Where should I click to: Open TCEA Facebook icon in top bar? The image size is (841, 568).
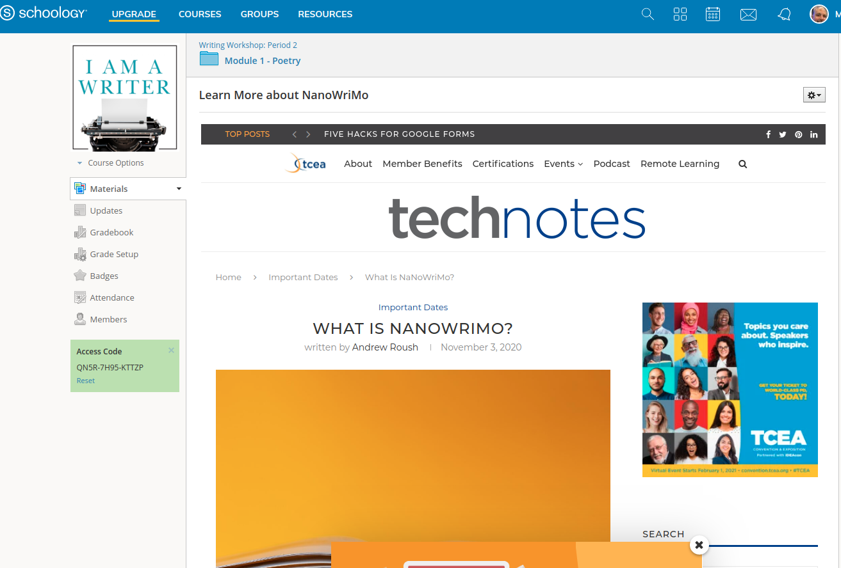point(768,134)
